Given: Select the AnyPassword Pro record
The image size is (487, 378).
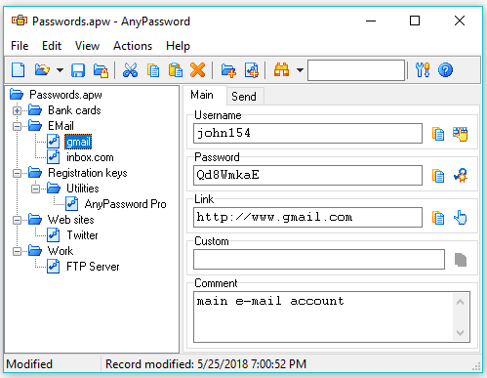Looking at the screenshot, I should tap(126, 204).
